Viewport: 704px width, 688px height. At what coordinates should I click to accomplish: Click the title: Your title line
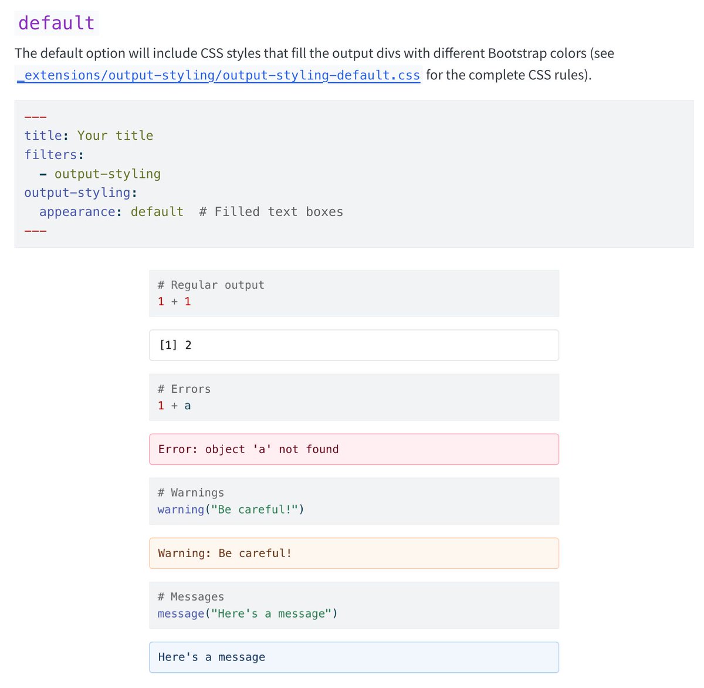point(89,135)
